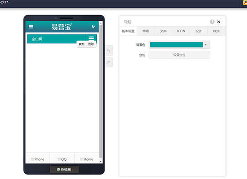Switch to the 样式 tab
The width and height of the screenshot is (247, 179).
[216, 31]
